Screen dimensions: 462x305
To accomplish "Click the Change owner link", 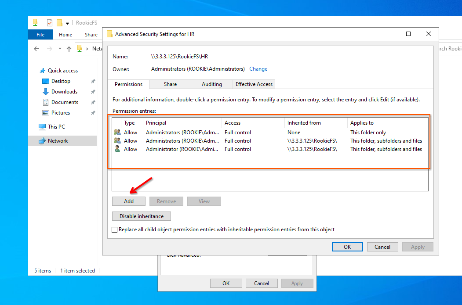I will click(x=258, y=69).
